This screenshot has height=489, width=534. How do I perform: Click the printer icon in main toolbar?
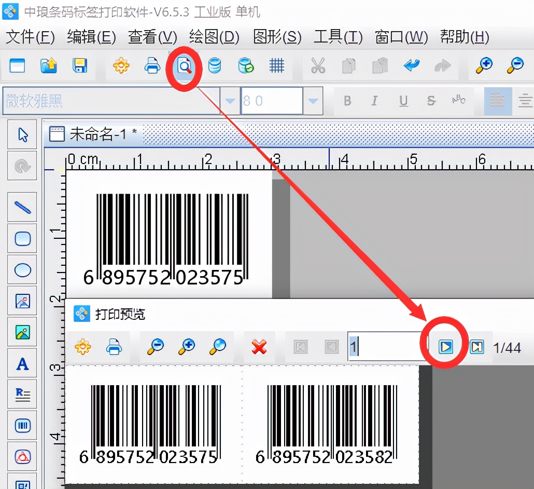[x=152, y=65]
